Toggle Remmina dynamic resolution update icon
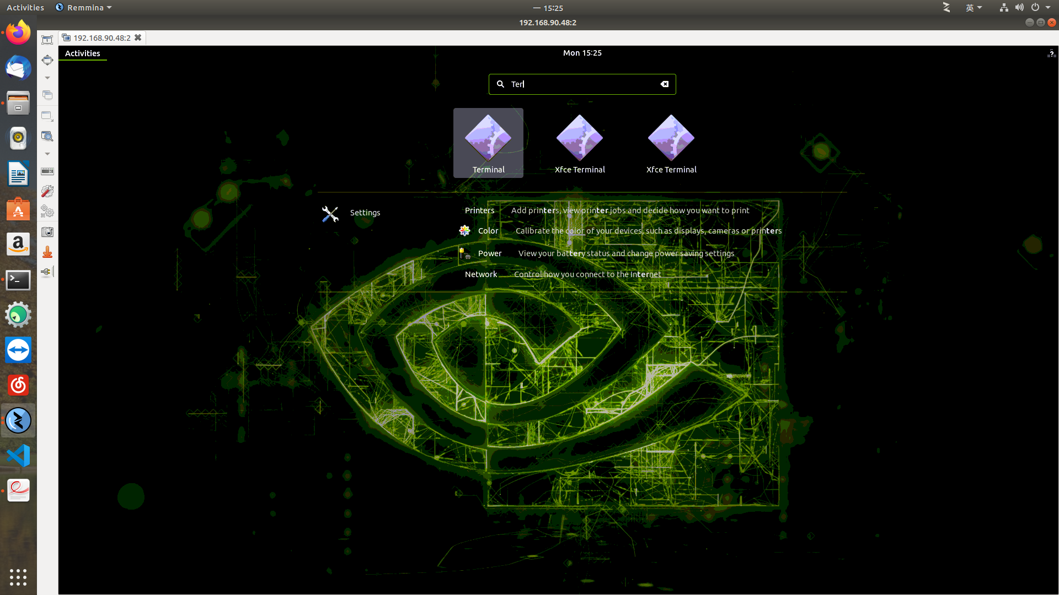Screen dimensions: 1059x595 pos(47,116)
